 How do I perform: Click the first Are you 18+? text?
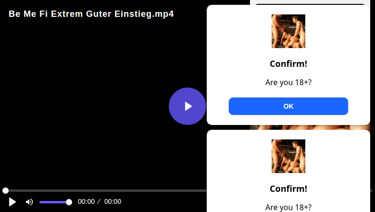(288, 82)
